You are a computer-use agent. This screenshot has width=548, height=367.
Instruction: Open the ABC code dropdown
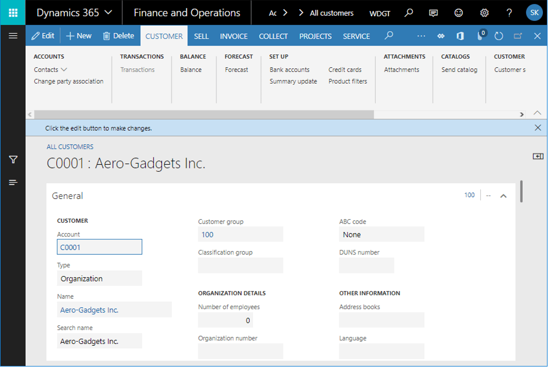coord(382,234)
